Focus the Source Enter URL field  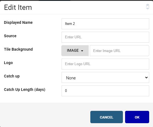(105, 37)
